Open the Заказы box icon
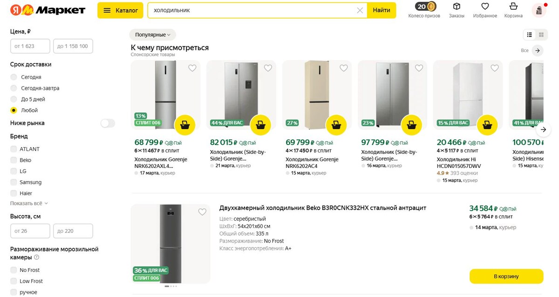This screenshot has width=559, height=297. (457, 7)
